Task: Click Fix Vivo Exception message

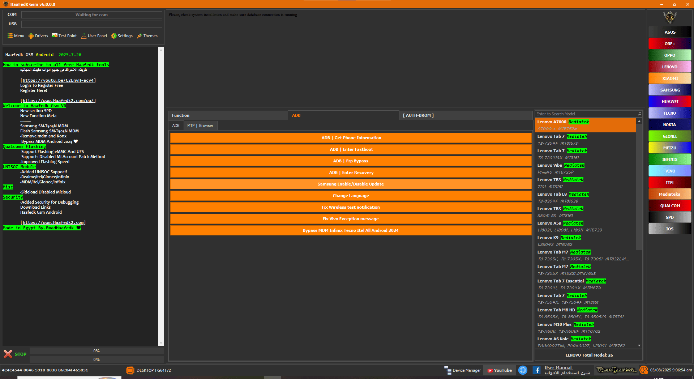Action: [351, 219]
